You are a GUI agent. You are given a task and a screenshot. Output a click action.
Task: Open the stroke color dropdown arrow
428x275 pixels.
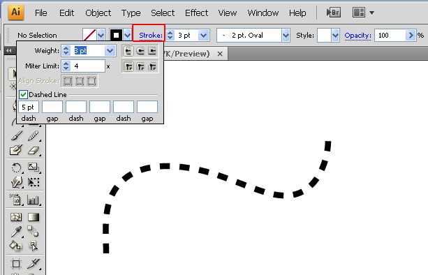click(128, 35)
